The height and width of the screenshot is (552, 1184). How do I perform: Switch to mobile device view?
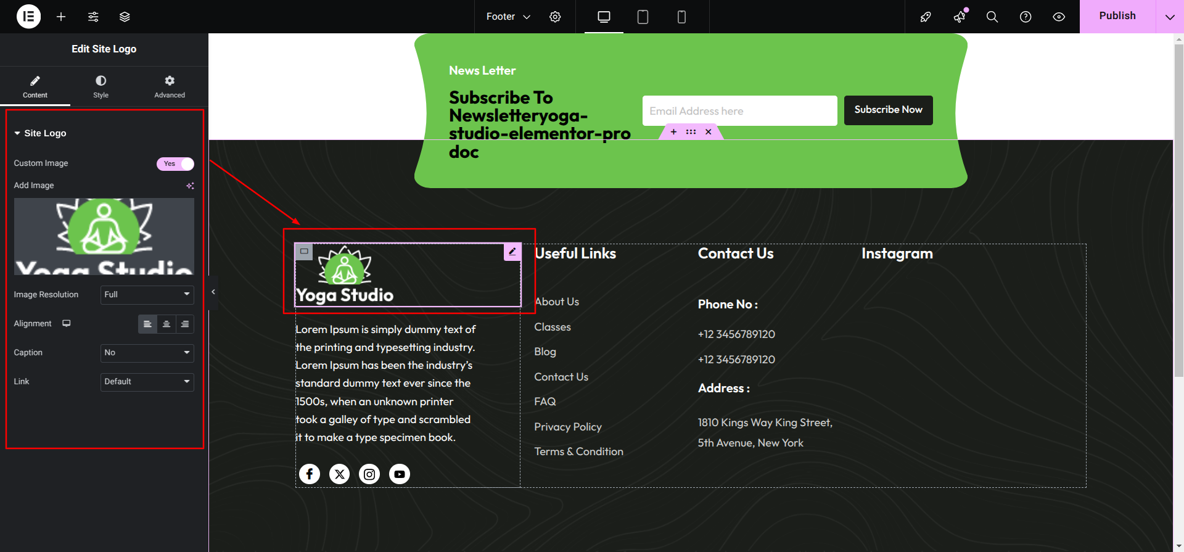[x=681, y=17]
